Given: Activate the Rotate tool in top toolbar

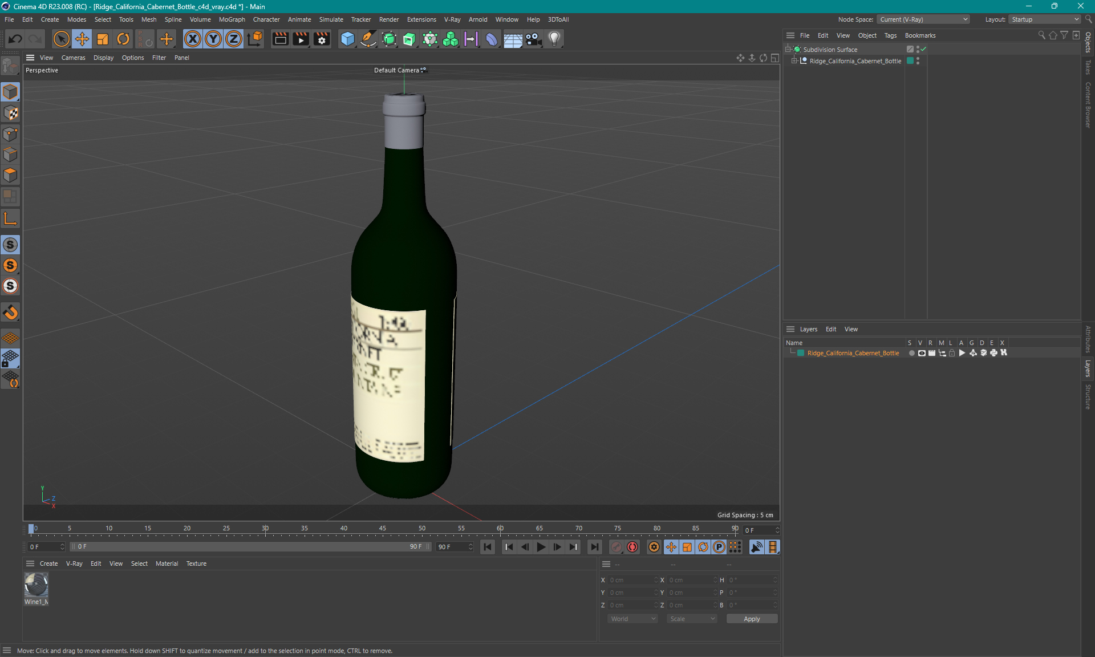Looking at the screenshot, I should tap(123, 39).
